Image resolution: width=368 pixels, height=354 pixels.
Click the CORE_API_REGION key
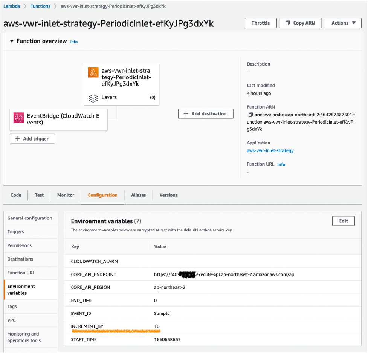point(90,288)
